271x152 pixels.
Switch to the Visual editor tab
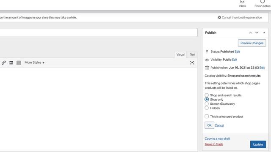180,54
